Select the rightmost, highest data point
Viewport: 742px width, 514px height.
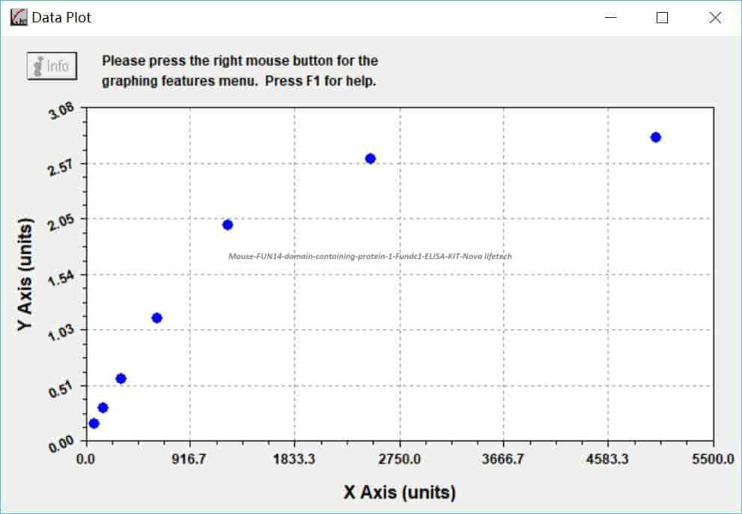point(656,137)
